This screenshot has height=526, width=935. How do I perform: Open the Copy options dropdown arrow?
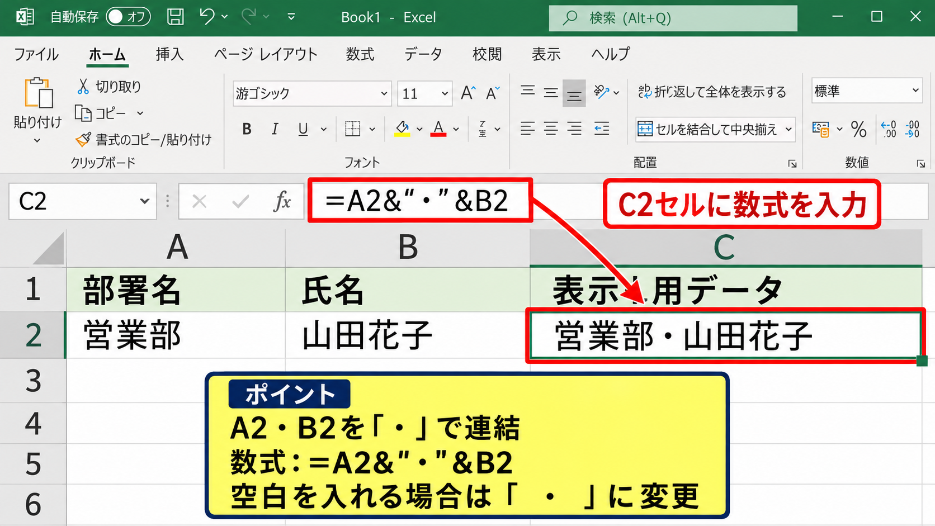coord(140,113)
